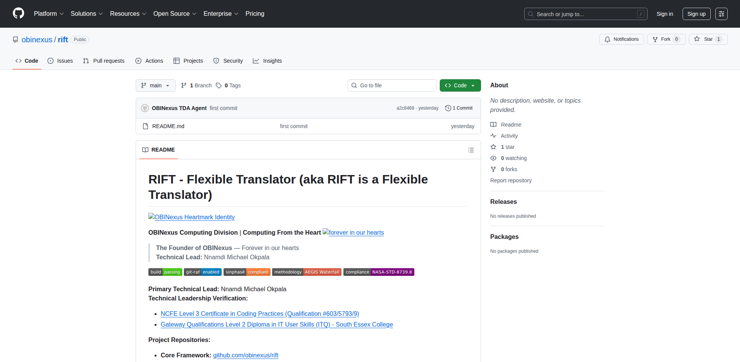This screenshot has height=362, width=740.
Task: Open the Platform dropdown menu
Action: [49, 13]
